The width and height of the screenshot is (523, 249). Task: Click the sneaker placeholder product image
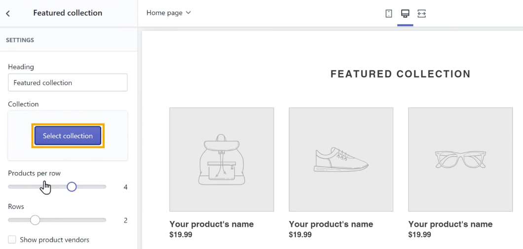click(341, 159)
